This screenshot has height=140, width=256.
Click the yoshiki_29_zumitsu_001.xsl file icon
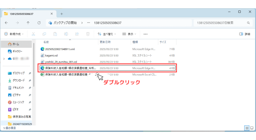pyautogui.click(x=42, y=62)
